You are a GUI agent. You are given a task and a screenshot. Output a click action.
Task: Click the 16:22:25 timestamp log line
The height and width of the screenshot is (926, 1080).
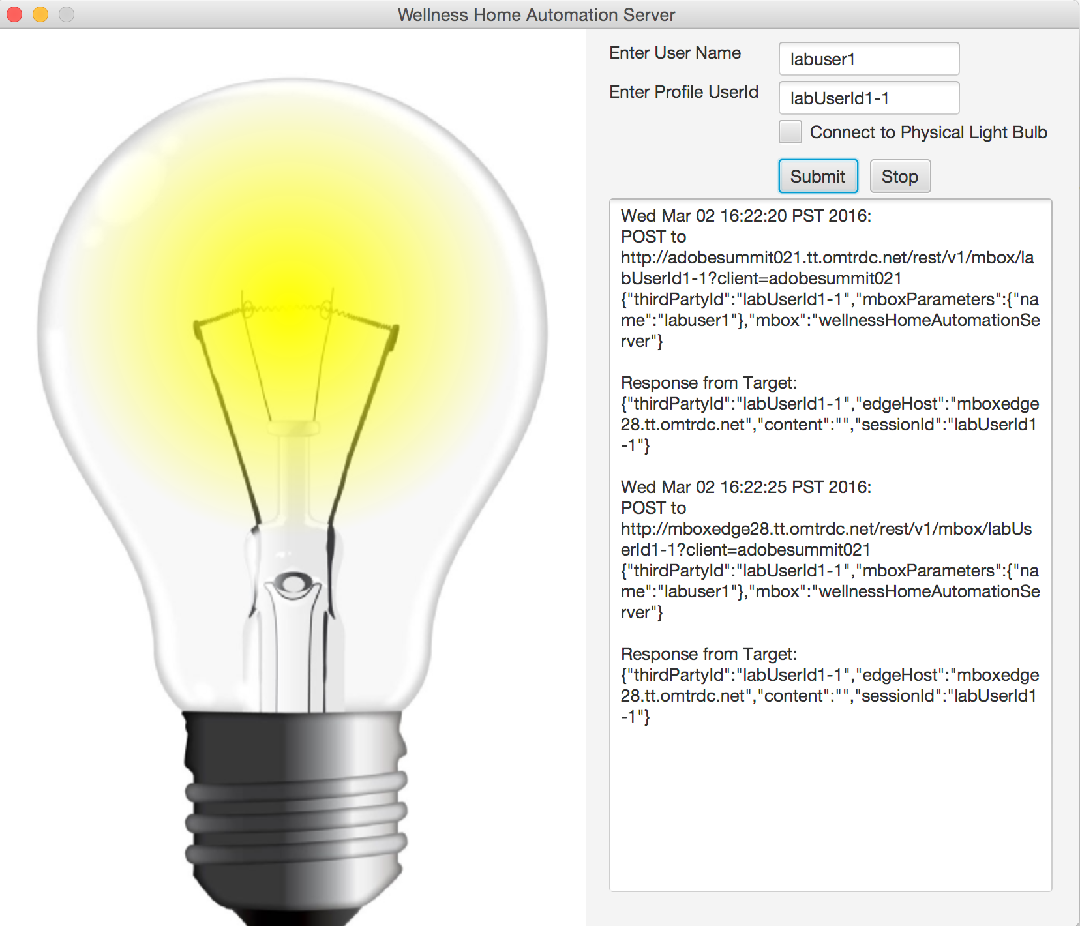[745, 487]
